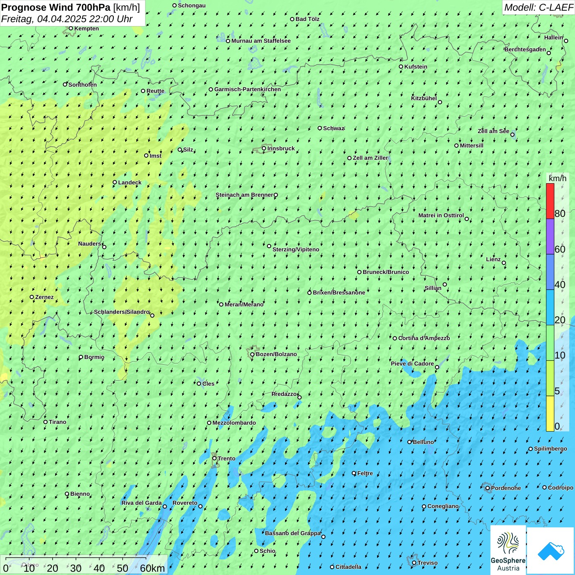Click the Nauders label
This screenshot has height=575, width=575.
click(90, 244)
